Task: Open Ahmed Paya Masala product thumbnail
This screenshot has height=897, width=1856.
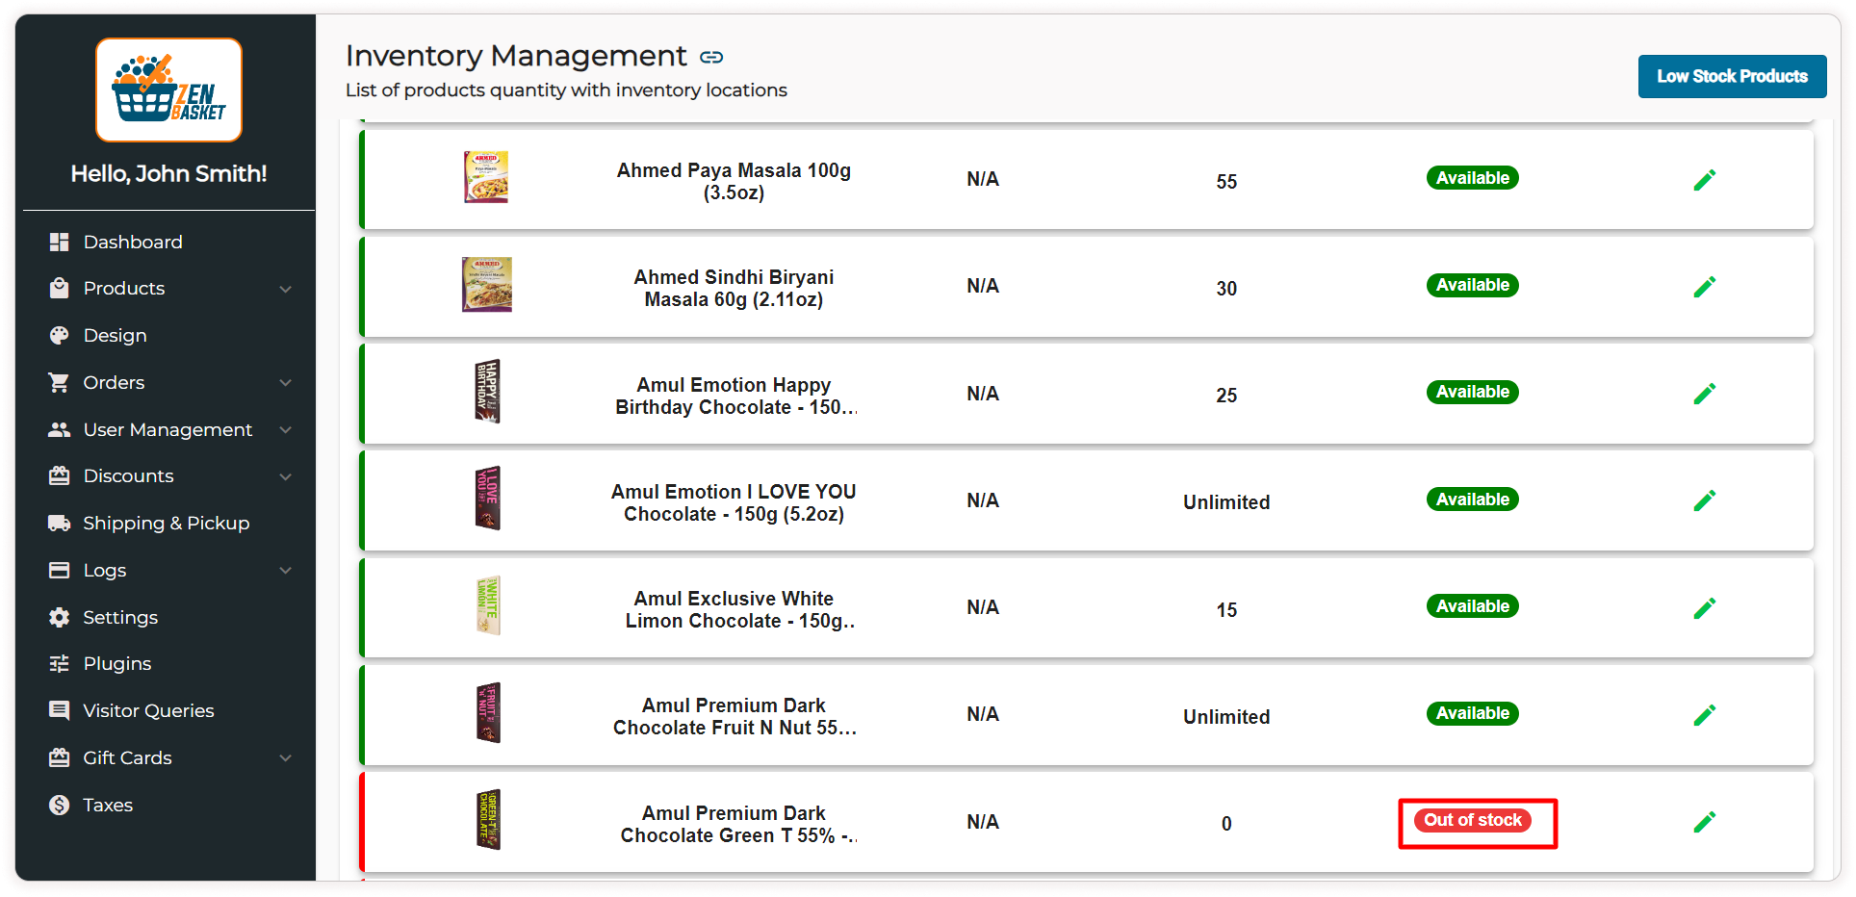Action: (486, 177)
